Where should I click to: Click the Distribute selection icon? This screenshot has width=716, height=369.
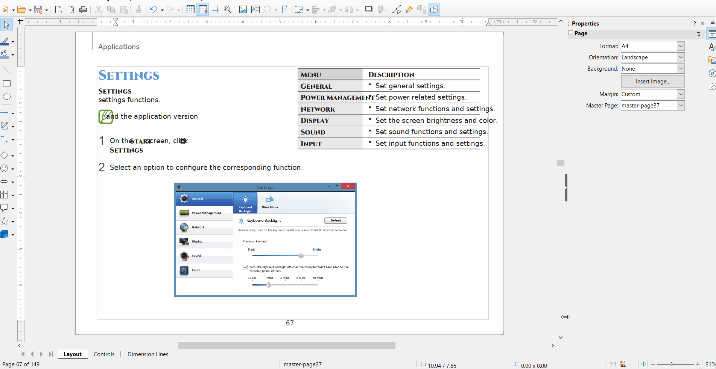[349, 9]
